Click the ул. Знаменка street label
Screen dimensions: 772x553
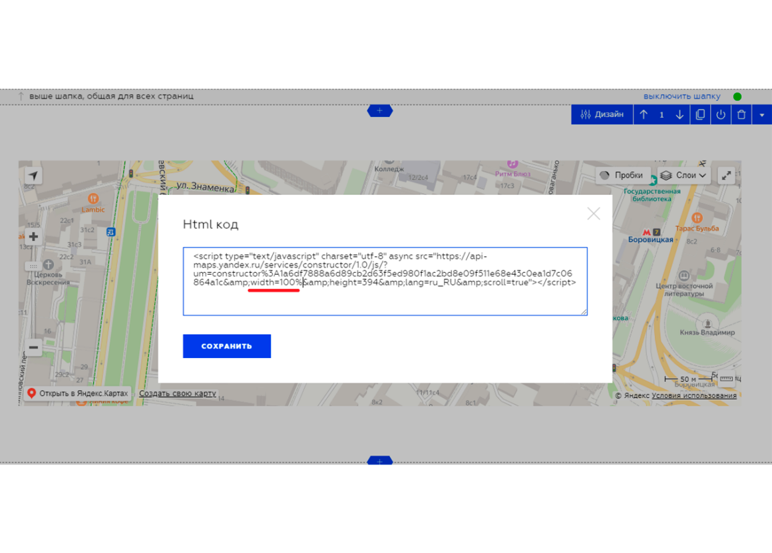pyautogui.click(x=205, y=187)
